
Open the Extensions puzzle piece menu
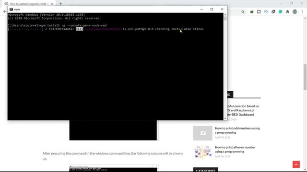(288, 11)
